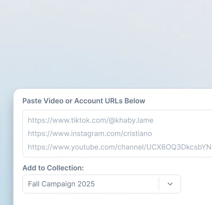
Task: Click the Add to Collection label
Action: pyautogui.click(x=53, y=168)
